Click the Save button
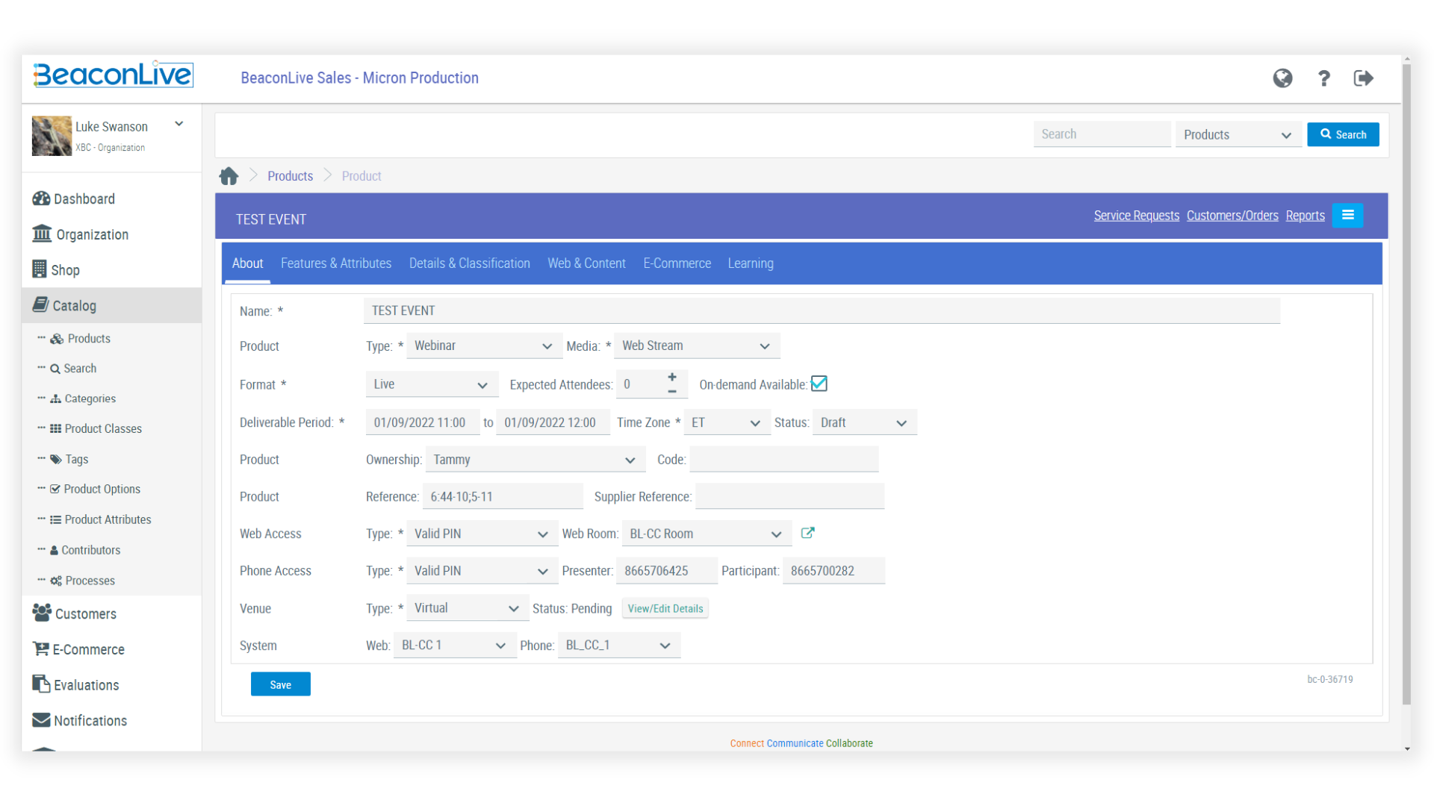Screen dimensions: 1434x806 tap(281, 684)
